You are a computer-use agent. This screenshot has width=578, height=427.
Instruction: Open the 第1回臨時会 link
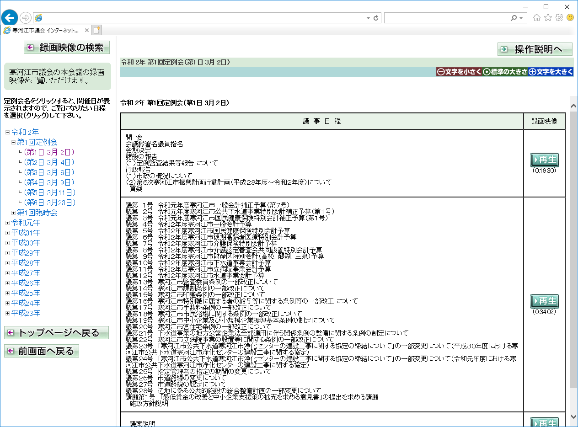click(x=37, y=213)
